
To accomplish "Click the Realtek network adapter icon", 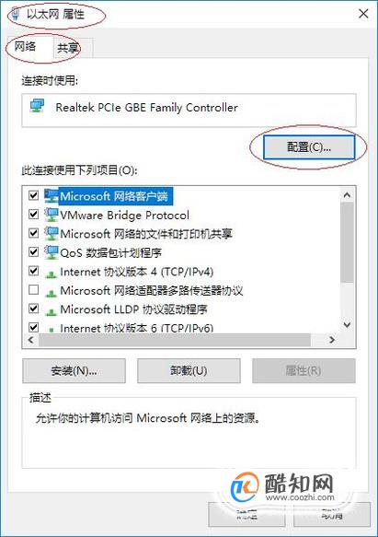I will click(37, 107).
